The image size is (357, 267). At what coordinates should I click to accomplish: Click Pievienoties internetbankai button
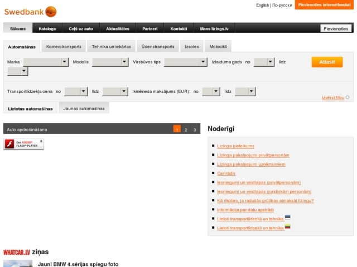tap(324, 5)
